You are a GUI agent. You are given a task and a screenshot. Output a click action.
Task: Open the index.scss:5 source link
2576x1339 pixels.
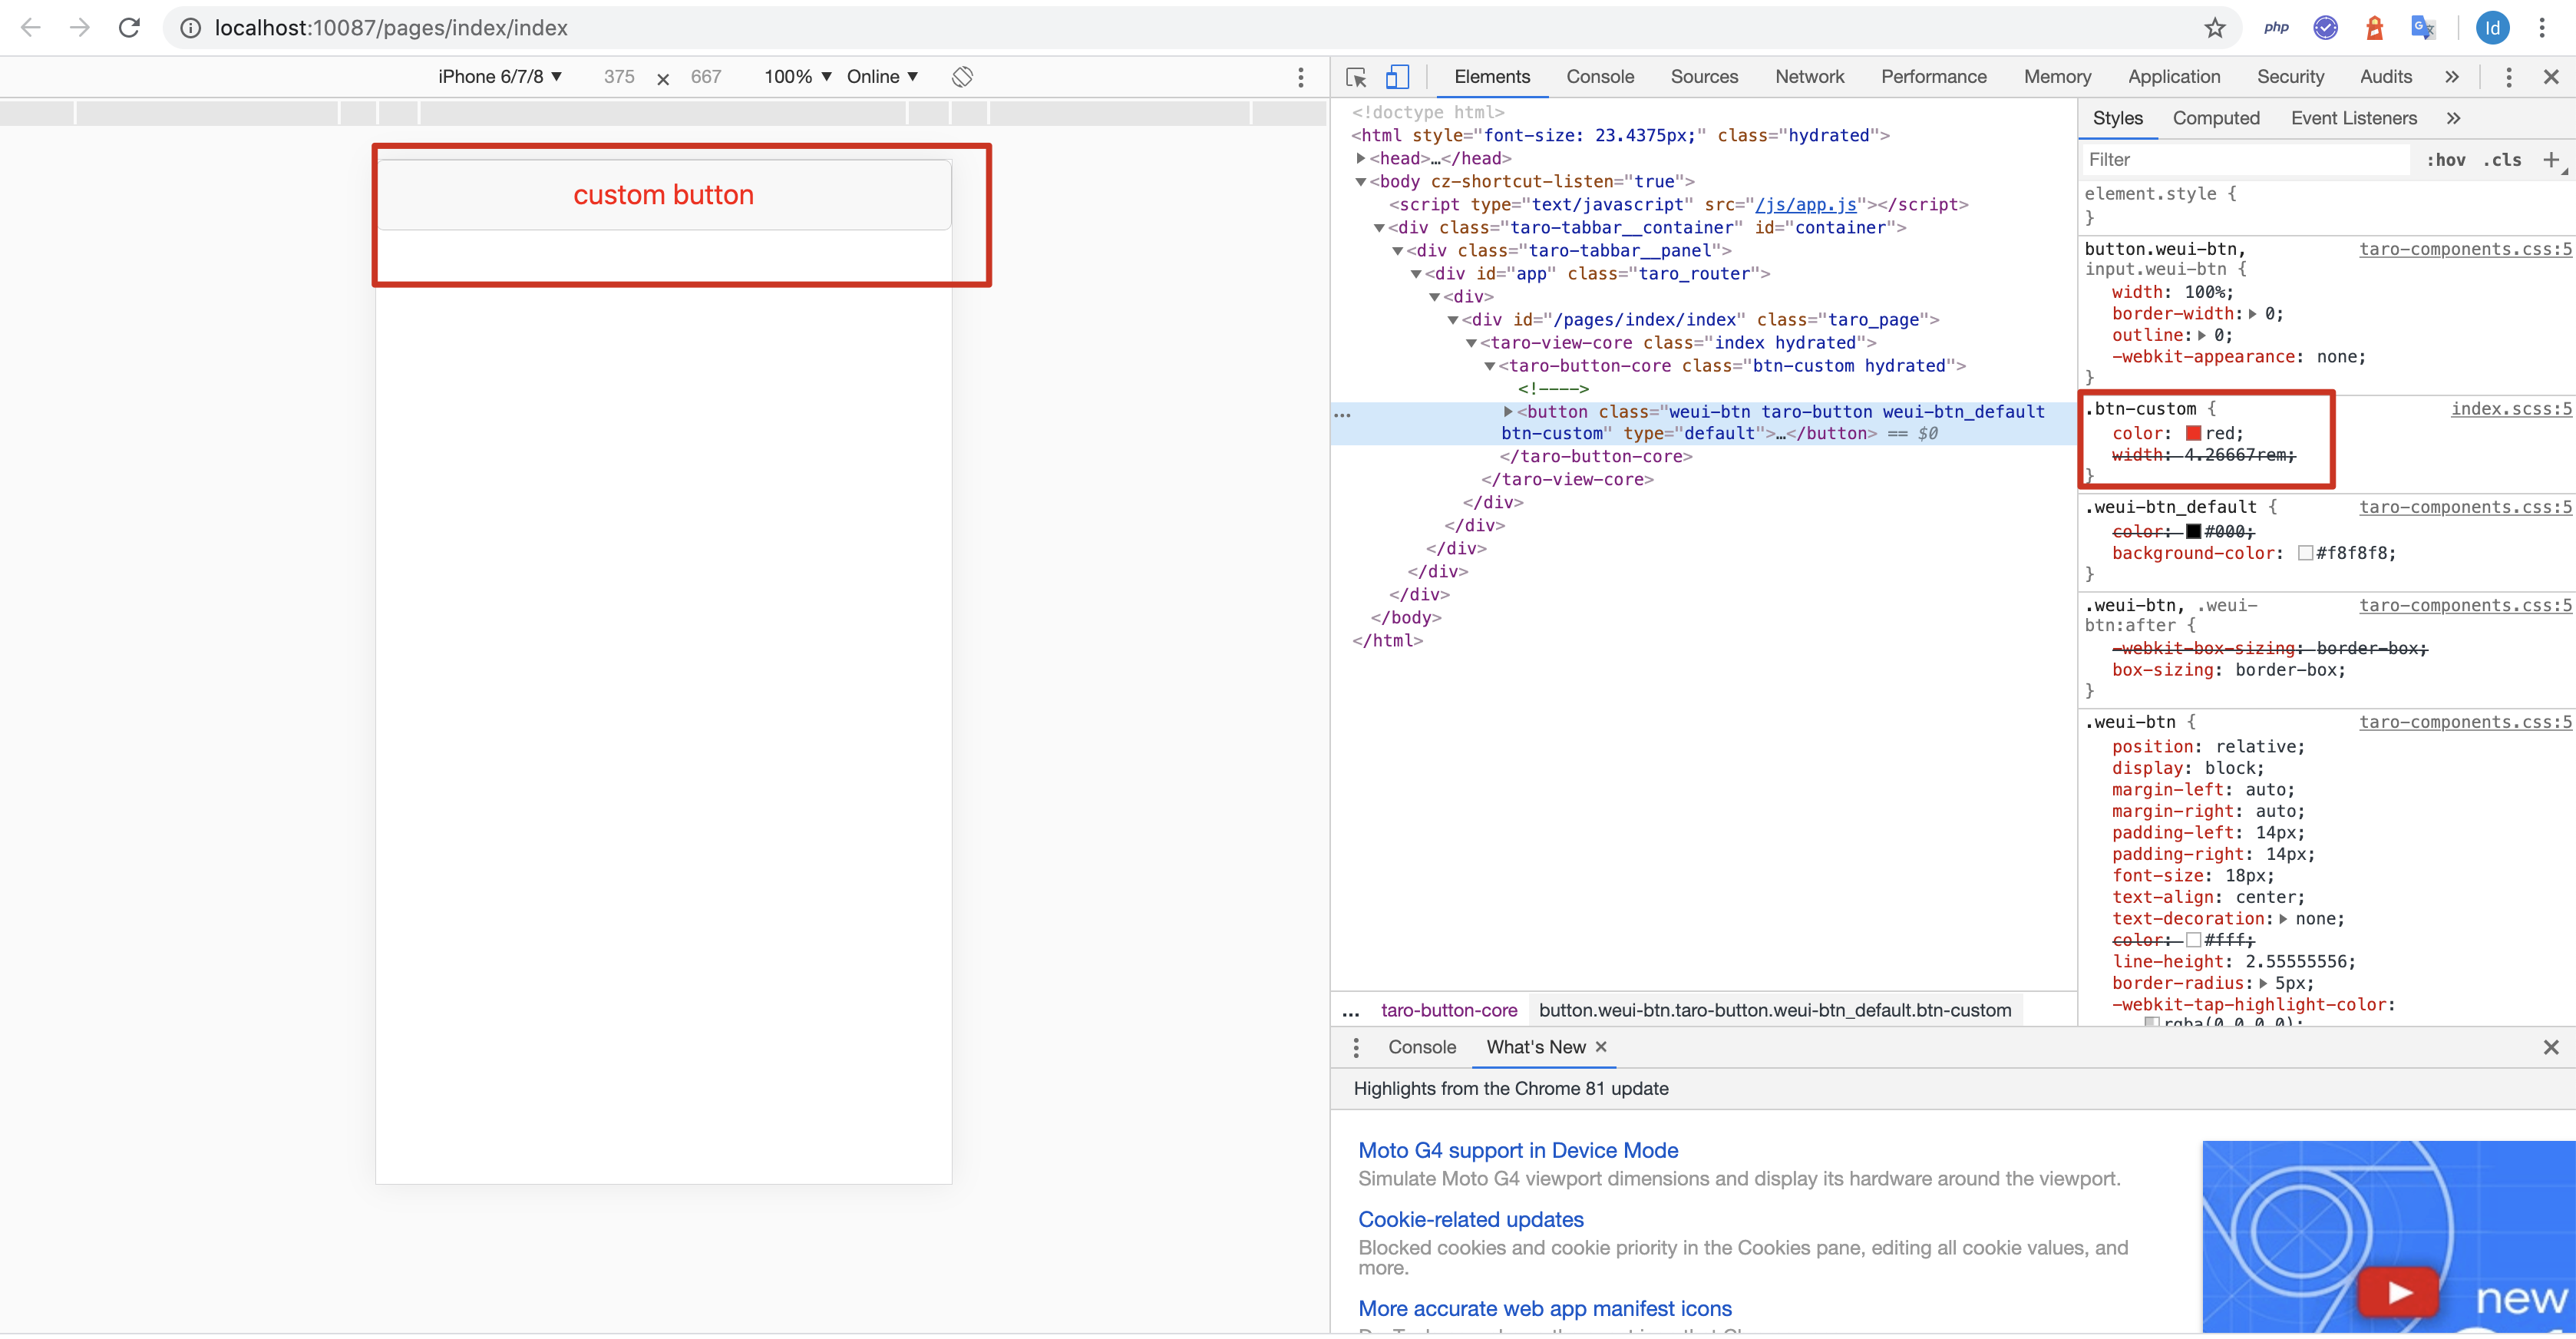point(2510,409)
